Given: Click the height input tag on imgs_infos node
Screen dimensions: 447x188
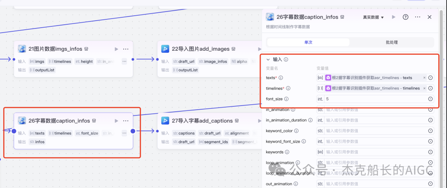Looking at the screenshot, I should (x=84, y=61).
